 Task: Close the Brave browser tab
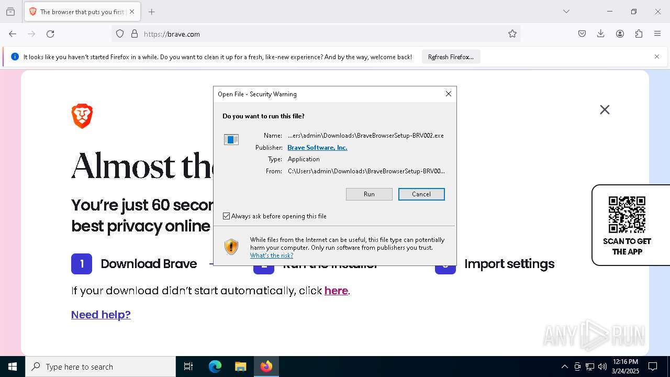click(132, 12)
